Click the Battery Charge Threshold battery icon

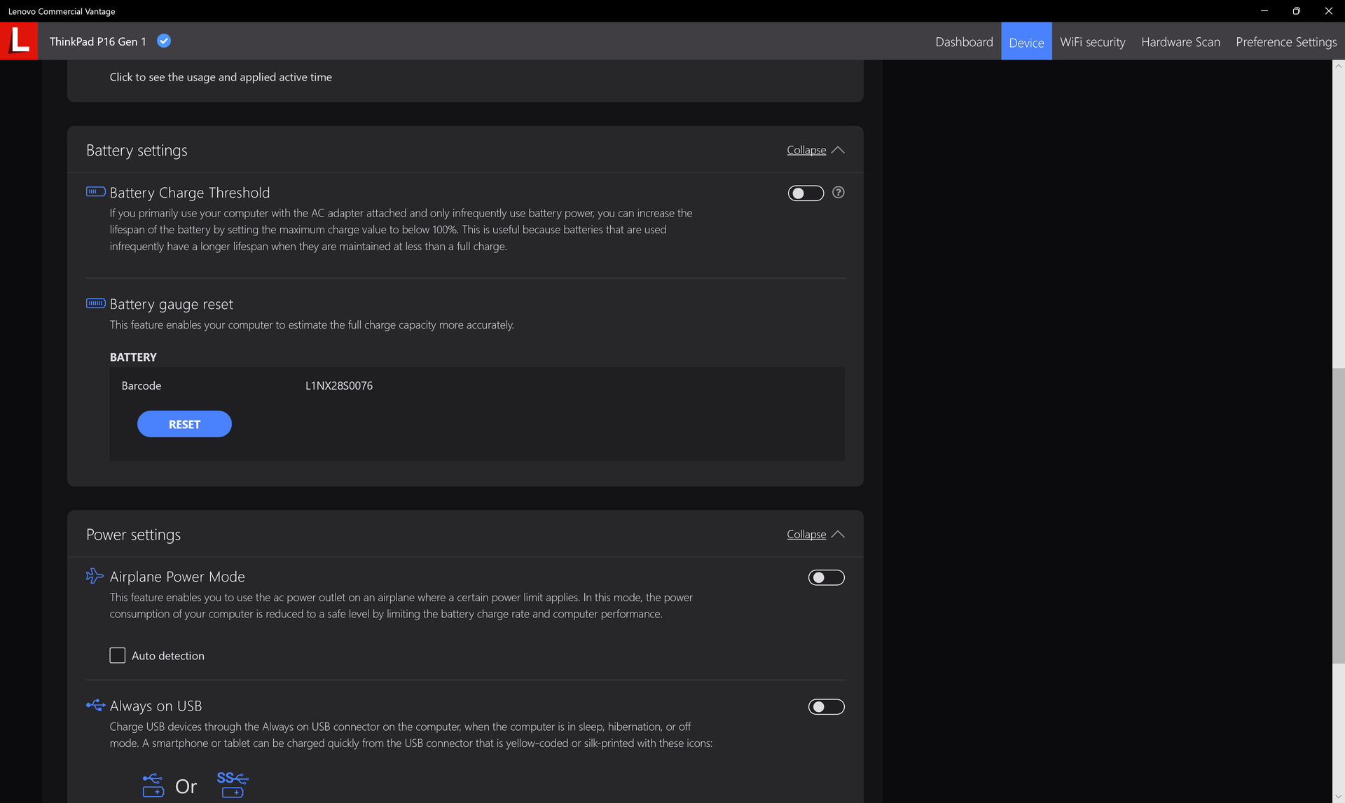coord(95,191)
